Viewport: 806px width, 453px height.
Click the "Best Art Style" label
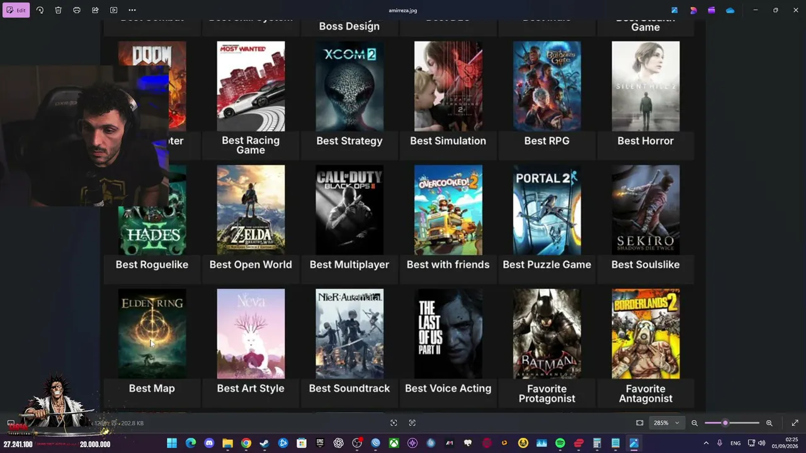coord(251,388)
